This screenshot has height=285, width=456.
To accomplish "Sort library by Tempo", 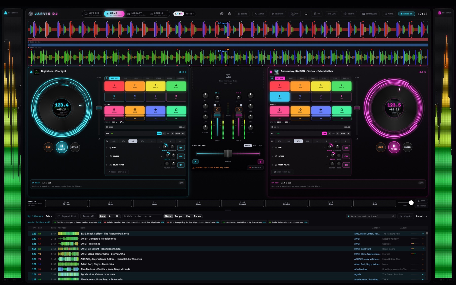I will [178, 216].
